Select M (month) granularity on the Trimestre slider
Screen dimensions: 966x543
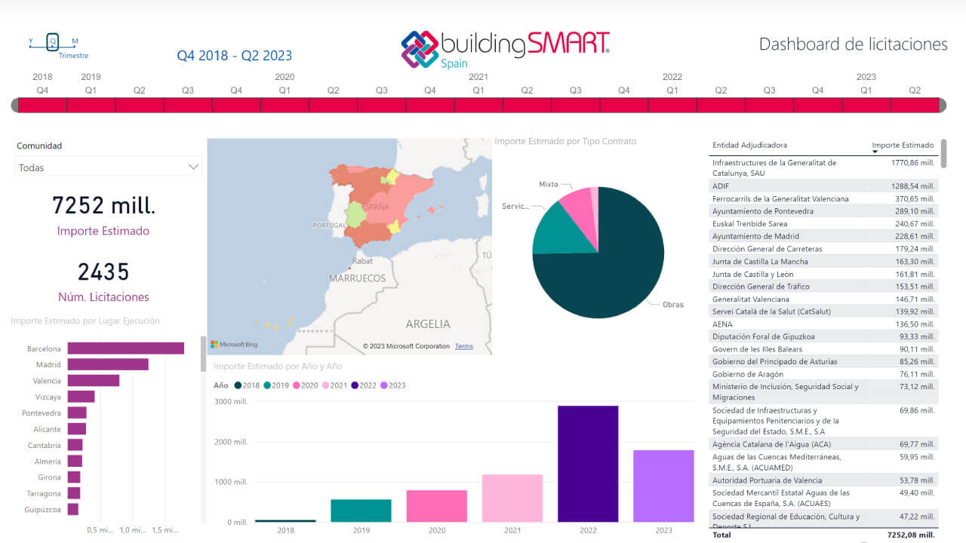coord(75,41)
